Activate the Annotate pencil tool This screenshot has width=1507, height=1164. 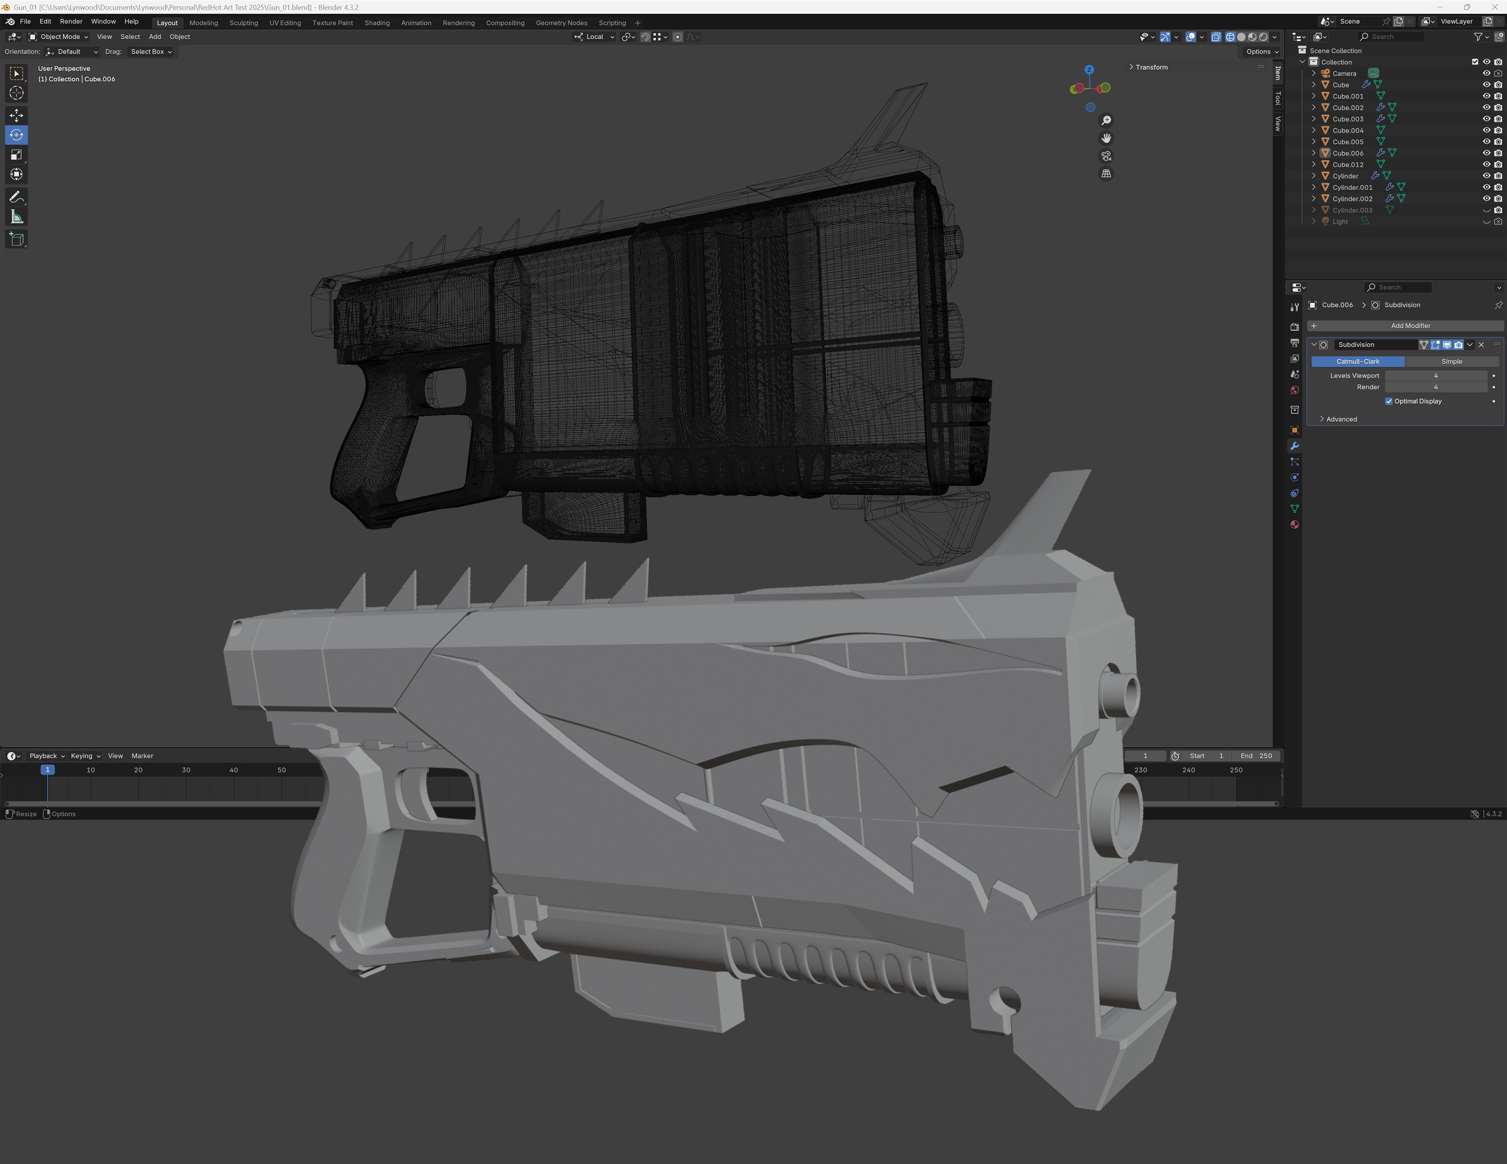tap(16, 197)
